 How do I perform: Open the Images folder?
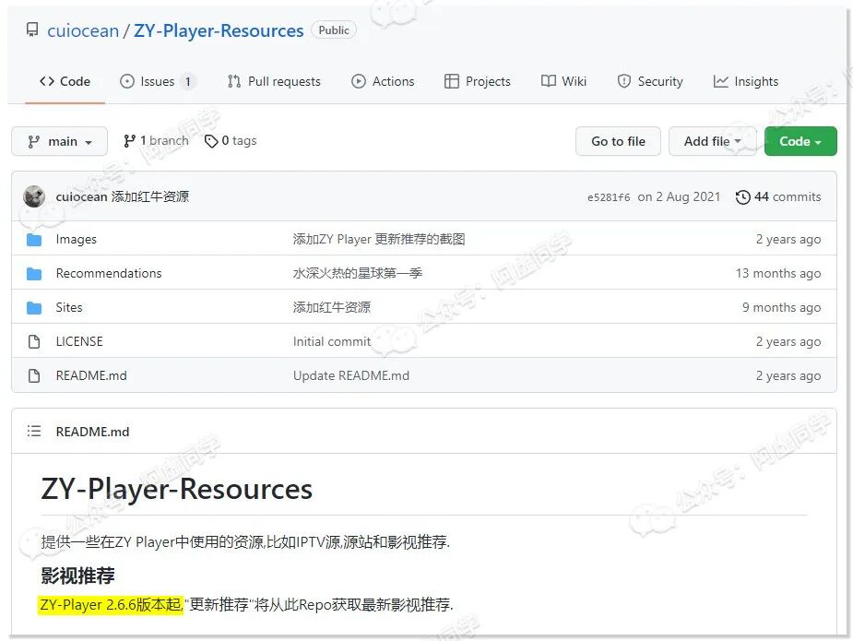click(x=77, y=239)
